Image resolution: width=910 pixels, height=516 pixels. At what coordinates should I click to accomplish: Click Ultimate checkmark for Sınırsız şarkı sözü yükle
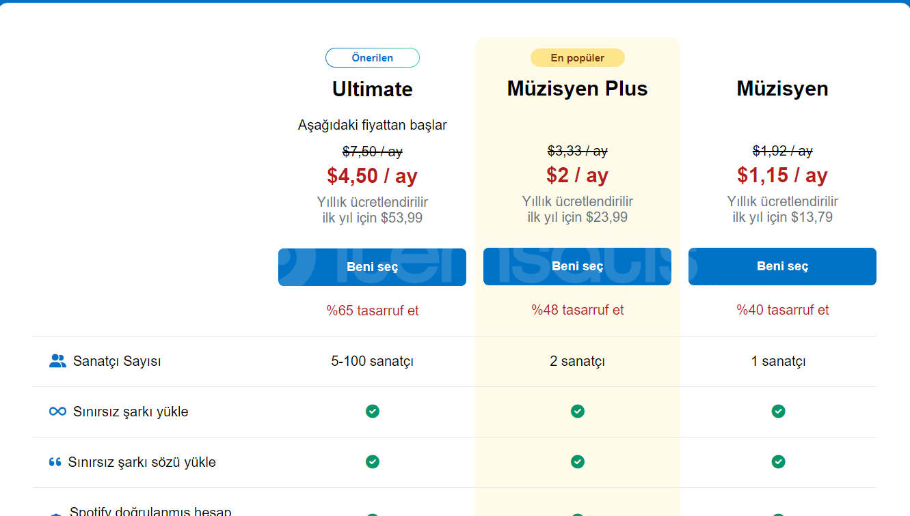pyautogui.click(x=373, y=461)
